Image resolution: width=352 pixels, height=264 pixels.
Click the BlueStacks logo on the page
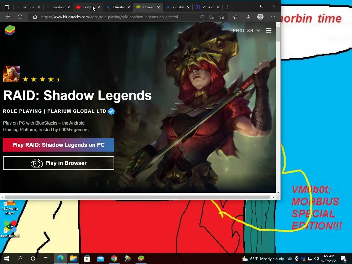[10, 30]
